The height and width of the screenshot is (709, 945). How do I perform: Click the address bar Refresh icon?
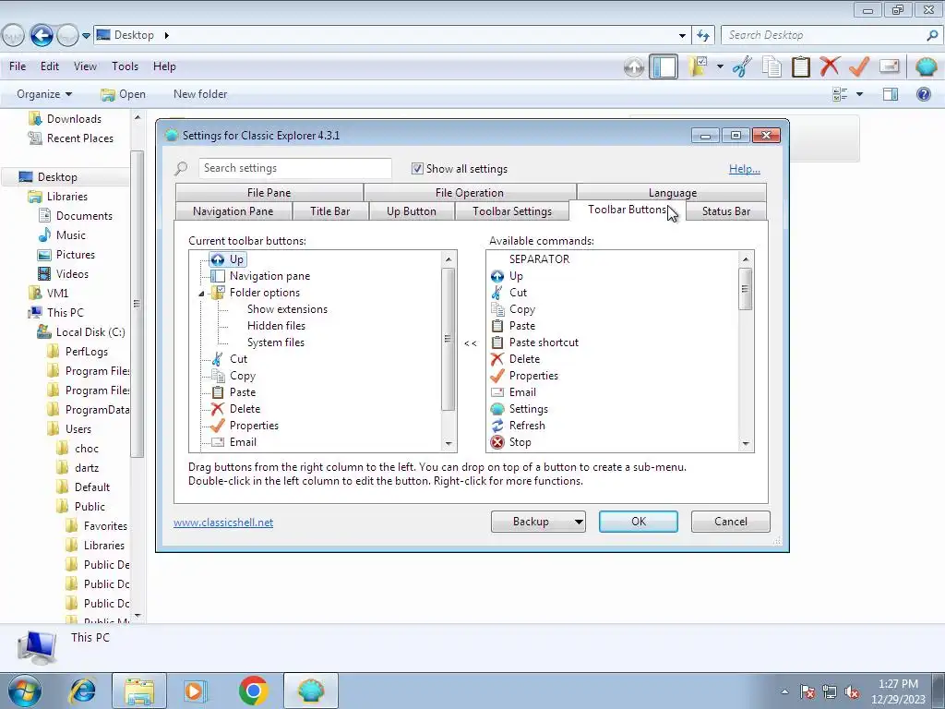(702, 36)
